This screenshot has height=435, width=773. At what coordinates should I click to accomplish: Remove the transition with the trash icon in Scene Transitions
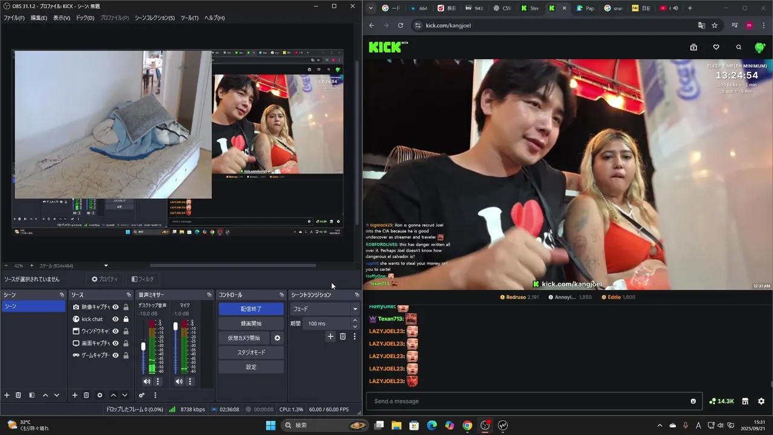(342, 337)
